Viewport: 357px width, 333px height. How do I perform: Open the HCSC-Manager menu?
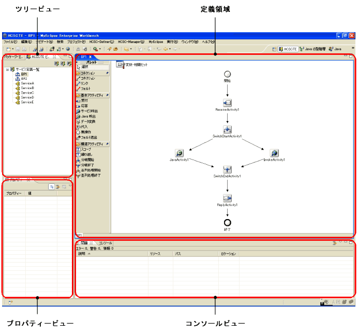[x=131, y=42]
